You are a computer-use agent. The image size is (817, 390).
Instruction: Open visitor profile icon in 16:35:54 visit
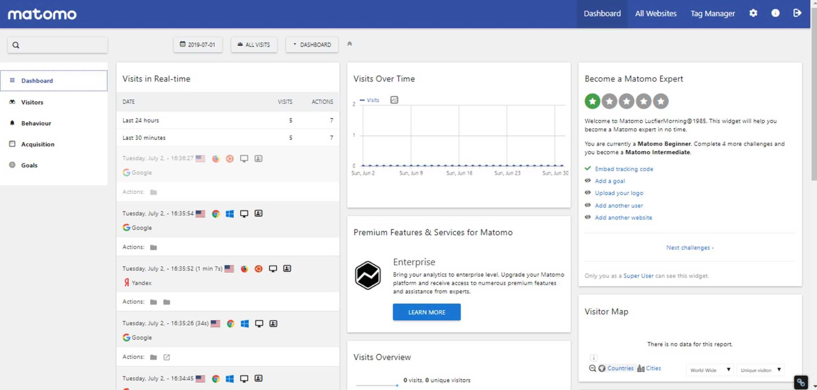(259, 214)
